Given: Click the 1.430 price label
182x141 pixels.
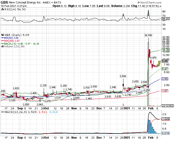Looking at the screenshot, I should [x=33, y=93].
